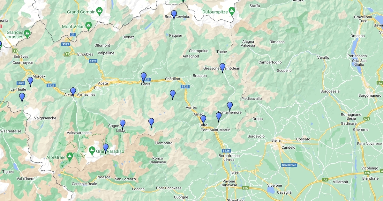Screen dimensions: 383x201
Task: Click the Alpi Graie green mountain icon
Action: pyautogui.click(x=70, y=157)
